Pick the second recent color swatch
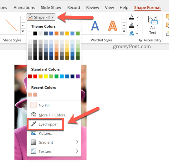The width and height of the screenshot is (169, 166). (x=35, y=94)
